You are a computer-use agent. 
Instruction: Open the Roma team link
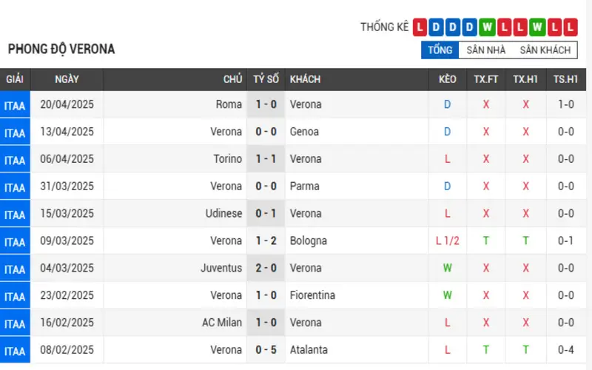click(229, 104)
